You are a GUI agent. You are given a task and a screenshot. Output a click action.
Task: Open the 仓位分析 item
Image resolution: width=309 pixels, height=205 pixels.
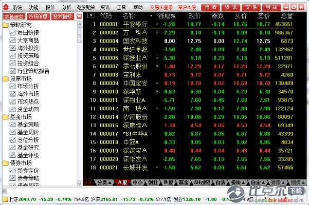(24, 140)
